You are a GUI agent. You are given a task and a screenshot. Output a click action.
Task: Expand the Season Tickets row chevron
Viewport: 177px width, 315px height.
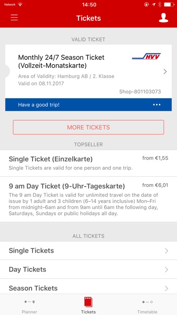[x=166, y=288]
